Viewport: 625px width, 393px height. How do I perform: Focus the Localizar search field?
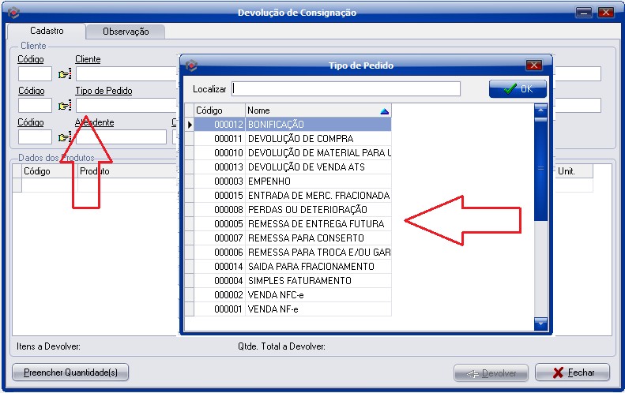coord(346,89)
